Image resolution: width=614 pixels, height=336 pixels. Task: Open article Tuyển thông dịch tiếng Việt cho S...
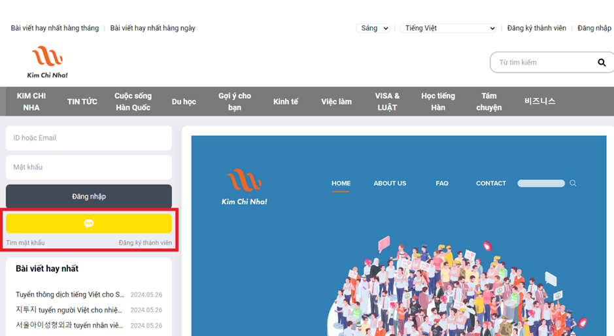click(x=70, y=294)
